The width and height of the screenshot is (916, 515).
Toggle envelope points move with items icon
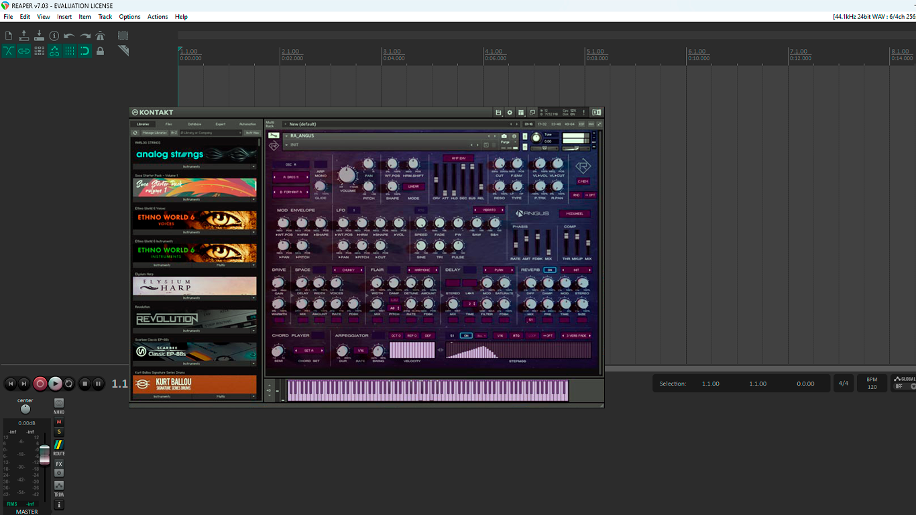54,51
